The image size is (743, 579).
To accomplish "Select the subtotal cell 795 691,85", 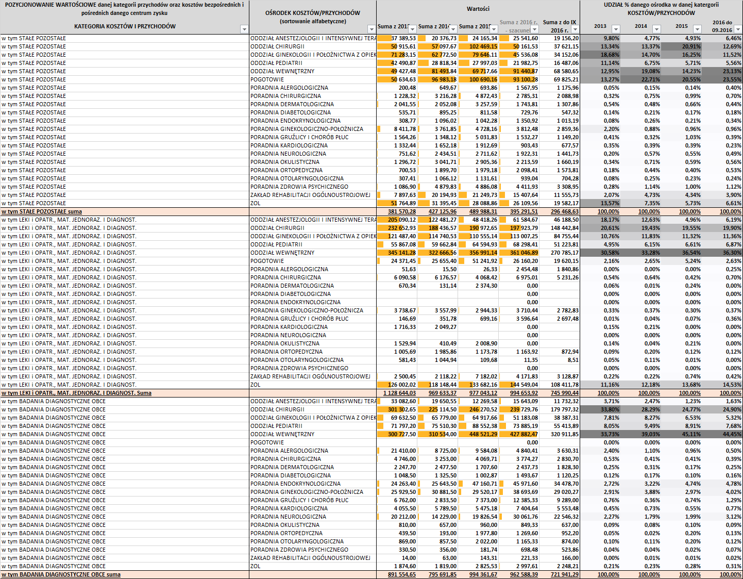I will coord(437,574).
